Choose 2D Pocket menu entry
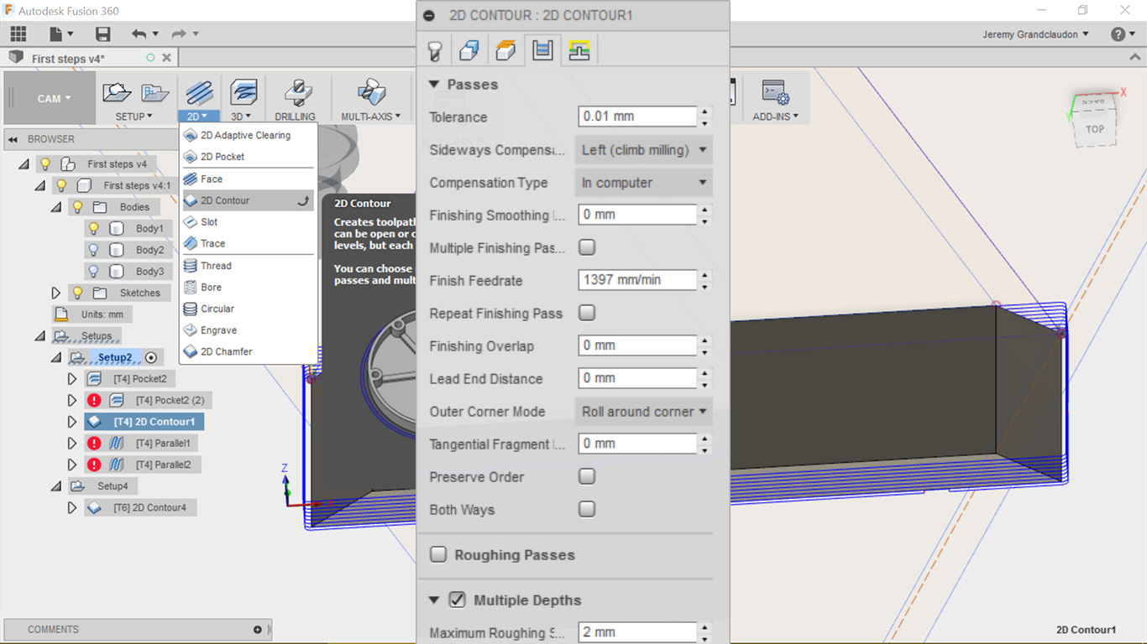1147x644 pixels. point(249,157)
